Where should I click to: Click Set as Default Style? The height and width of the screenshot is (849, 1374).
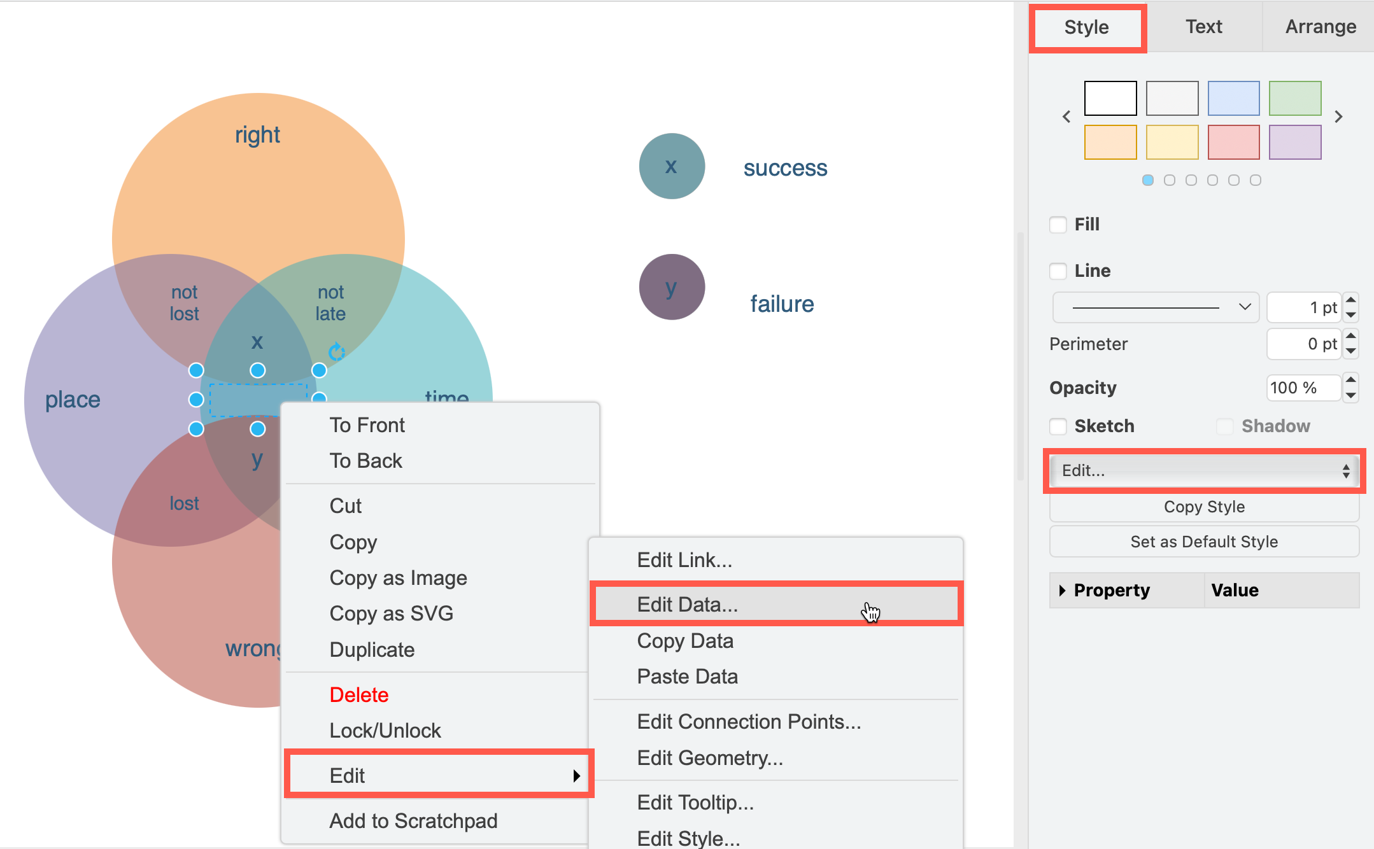point(1203,542)
